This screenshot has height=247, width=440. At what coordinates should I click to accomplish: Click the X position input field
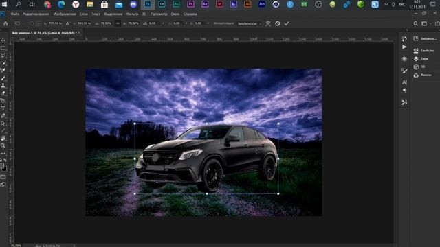point(55,23)
